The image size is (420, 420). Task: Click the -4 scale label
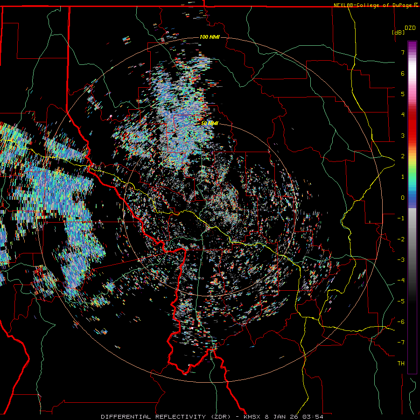pos(401,280)
